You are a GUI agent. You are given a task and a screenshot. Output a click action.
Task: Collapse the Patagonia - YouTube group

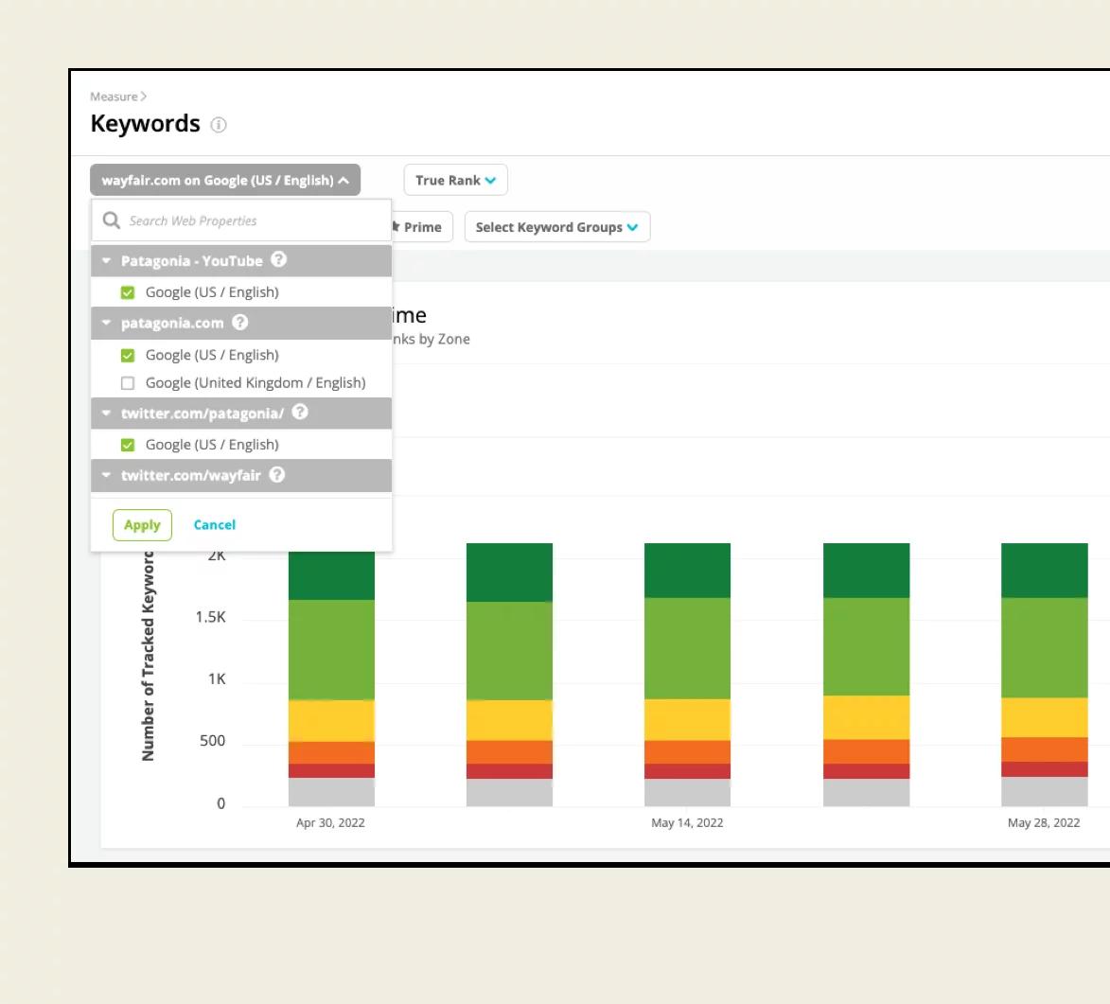(x=106, y=260)
